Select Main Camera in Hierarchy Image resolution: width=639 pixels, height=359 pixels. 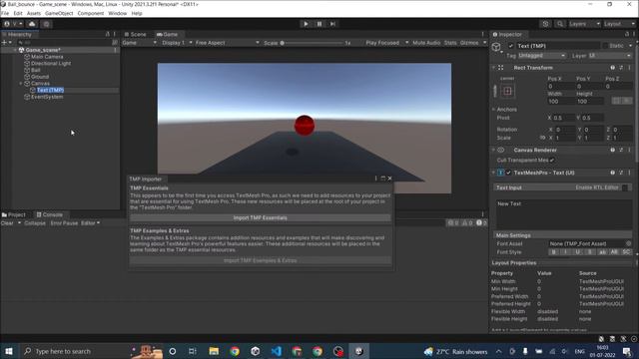(x=47, y=57)
